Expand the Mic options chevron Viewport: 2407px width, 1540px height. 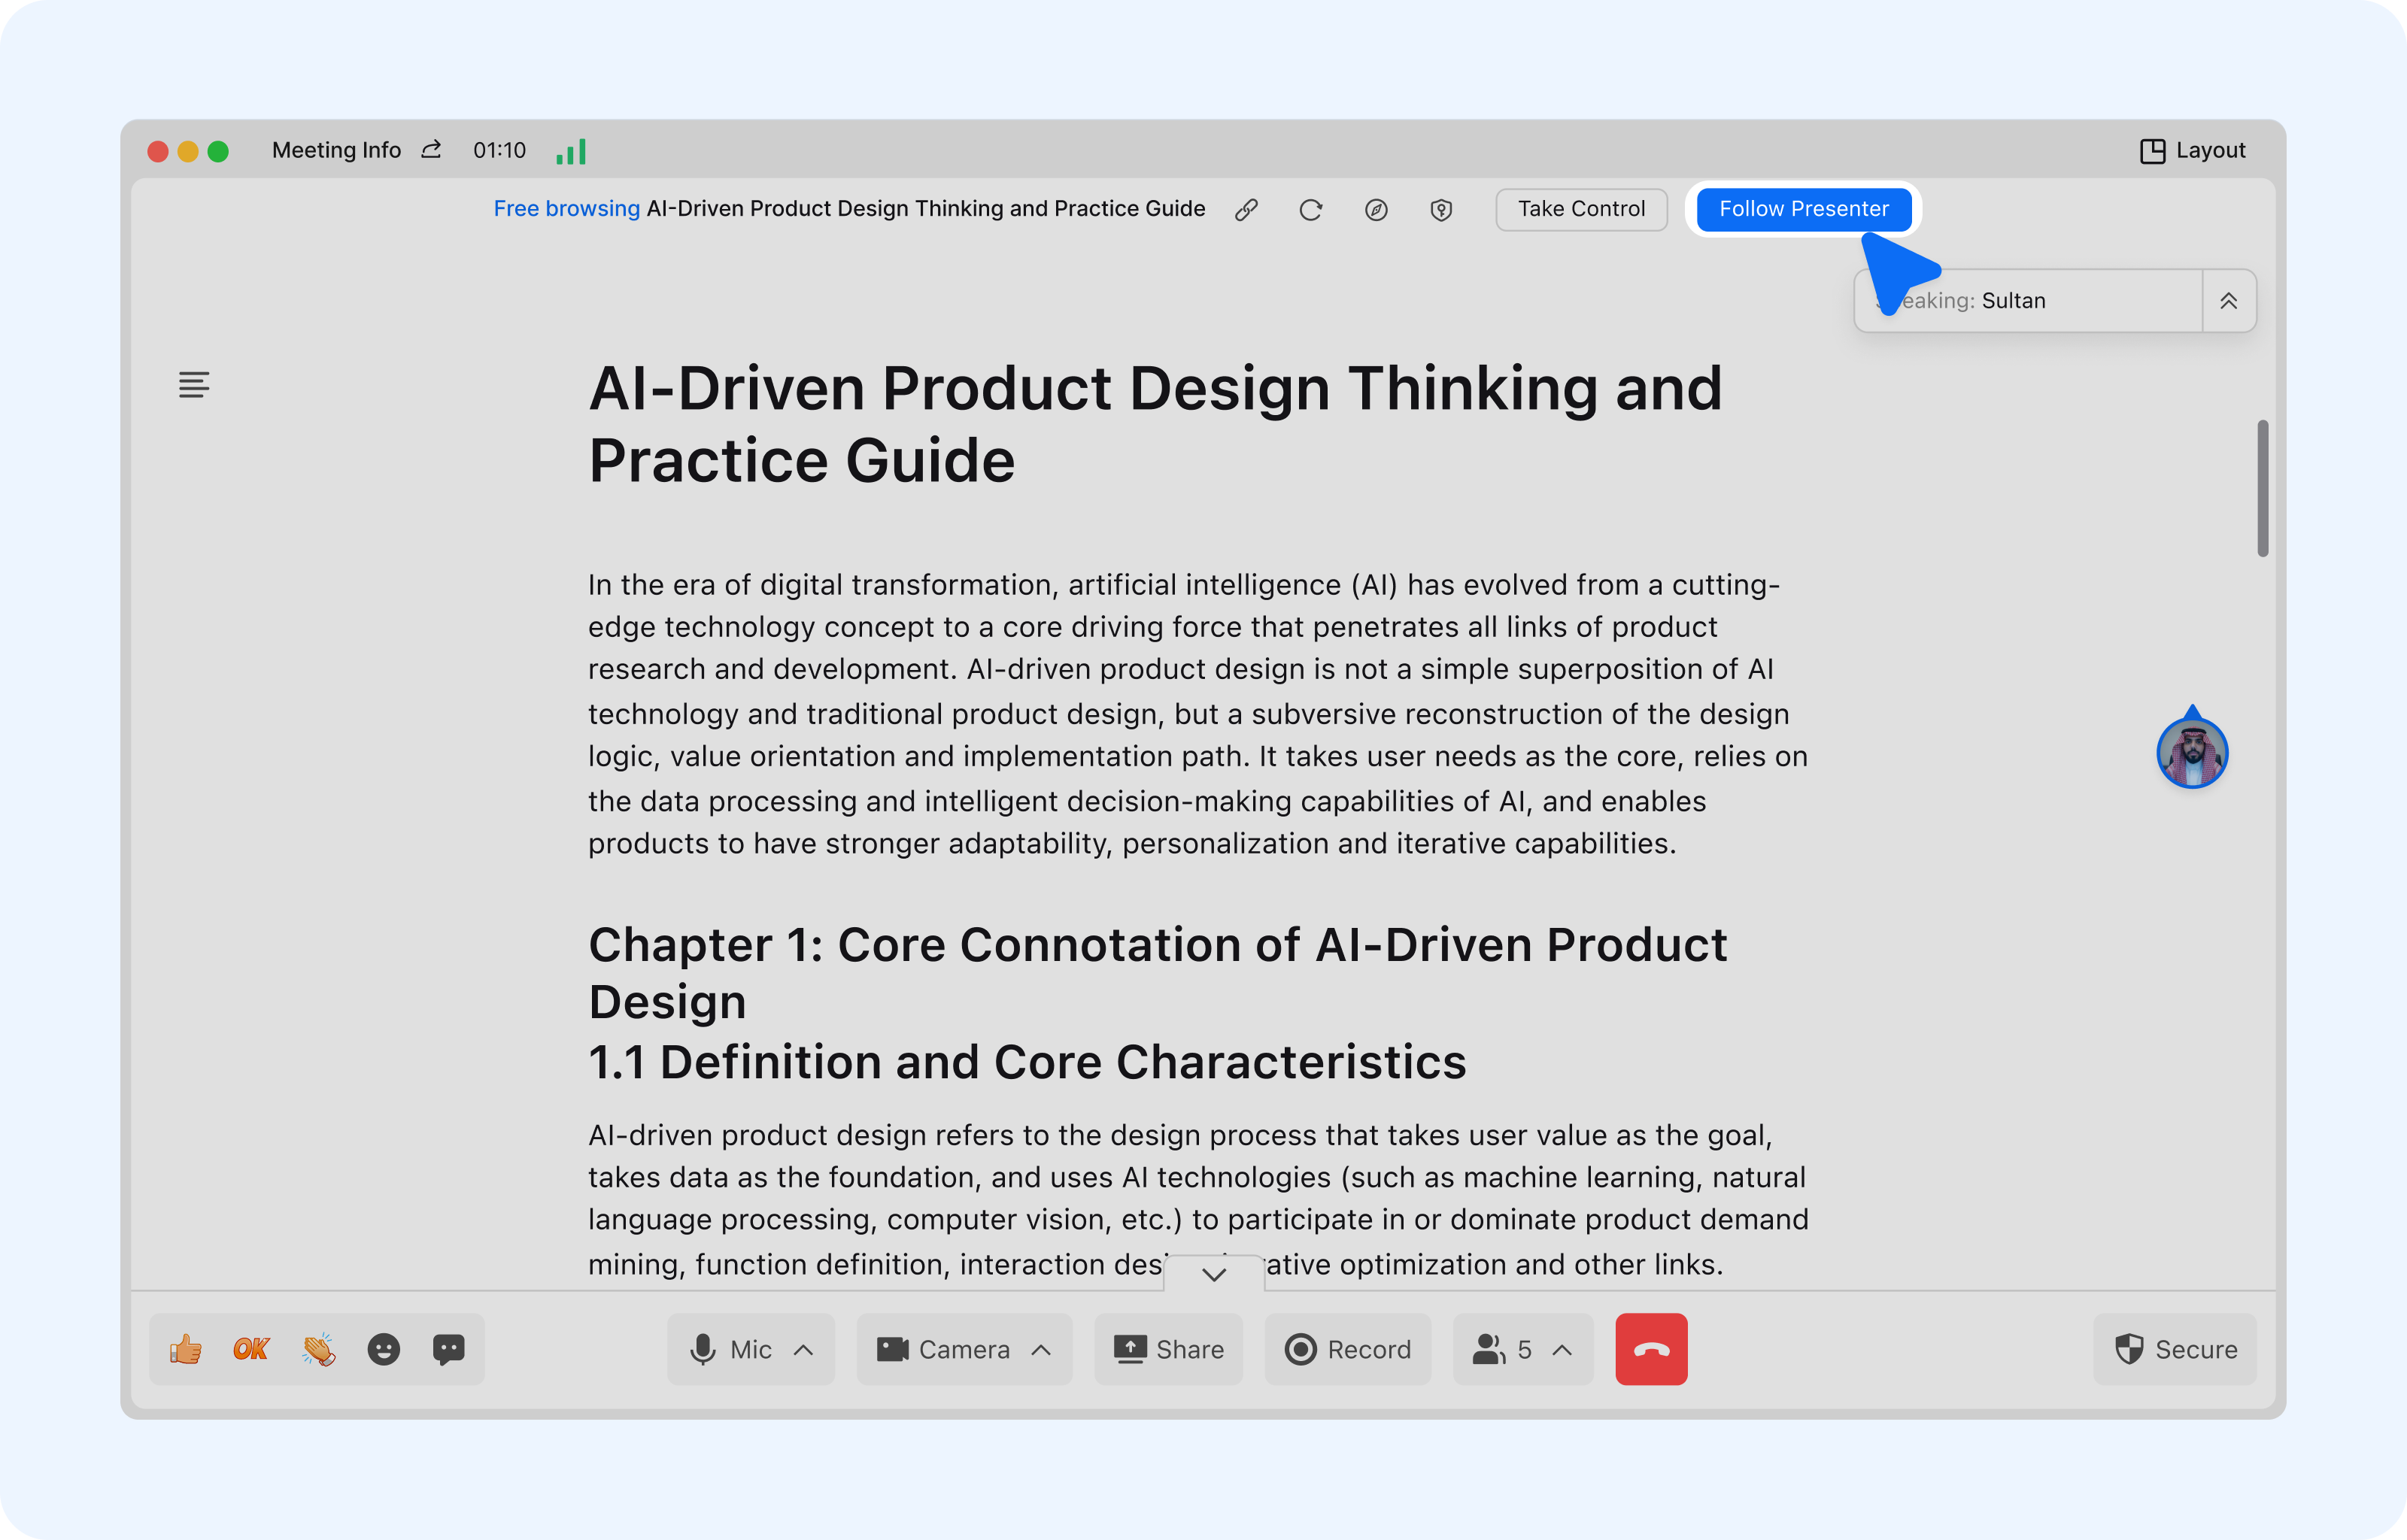(804, 1349)
